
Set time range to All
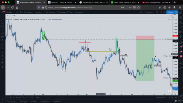pos(32,97)
